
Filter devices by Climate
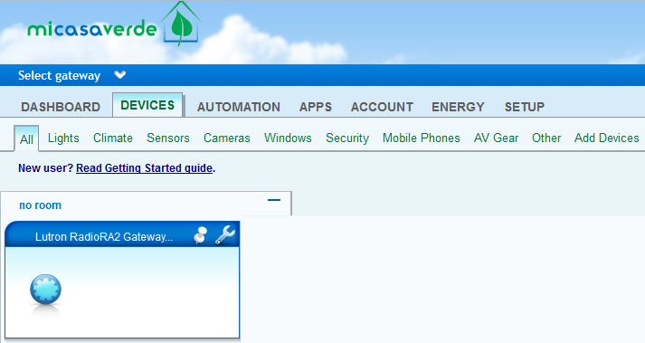point(113,138)
